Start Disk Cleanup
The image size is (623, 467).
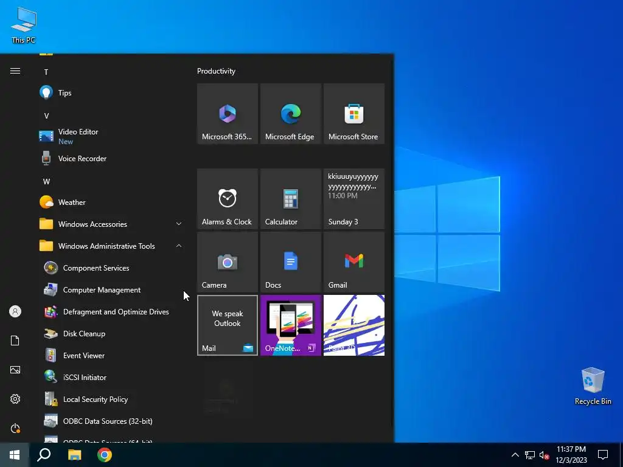pyautogui.click(x=111, y=334)
